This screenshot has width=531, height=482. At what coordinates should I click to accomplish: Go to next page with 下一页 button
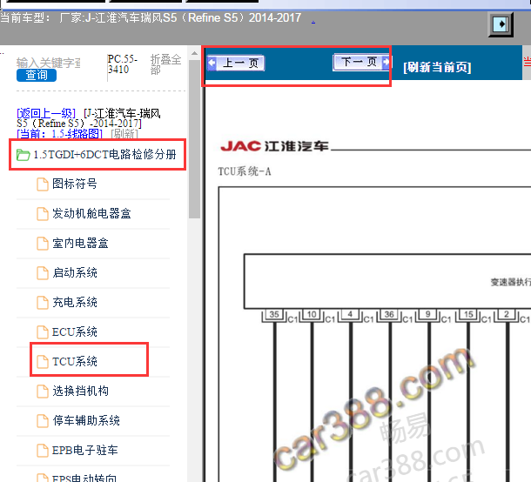361,62
